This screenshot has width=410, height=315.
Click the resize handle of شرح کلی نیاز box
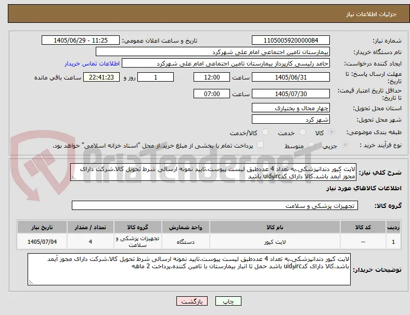tap(73, 178)
